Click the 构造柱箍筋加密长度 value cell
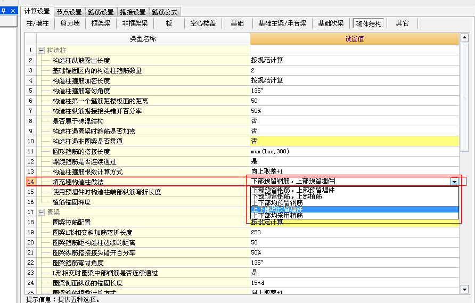Screen dimensions: 475x303 click(x=355, y=80)
